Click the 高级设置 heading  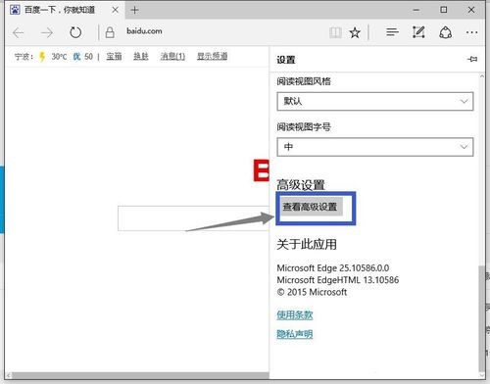point(301,185)
